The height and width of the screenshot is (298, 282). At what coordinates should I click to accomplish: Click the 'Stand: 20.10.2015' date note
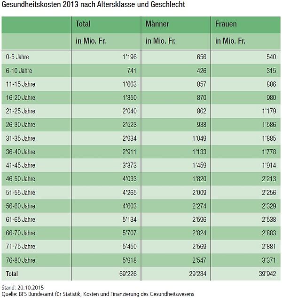23,287
